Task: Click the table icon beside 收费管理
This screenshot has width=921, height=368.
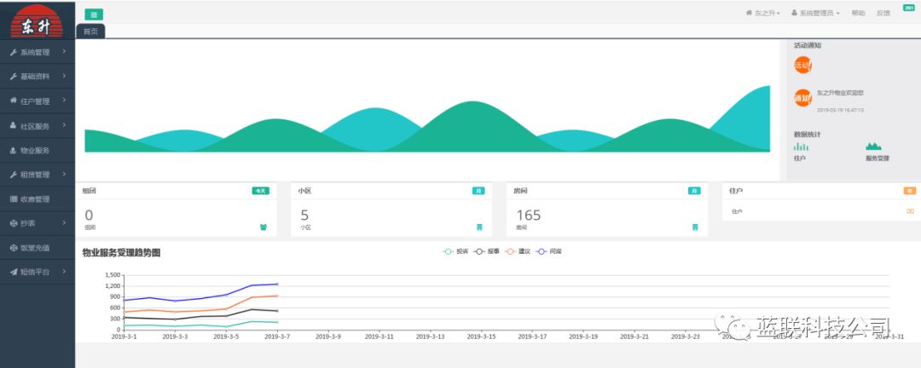Action: (x=14, y=199)
